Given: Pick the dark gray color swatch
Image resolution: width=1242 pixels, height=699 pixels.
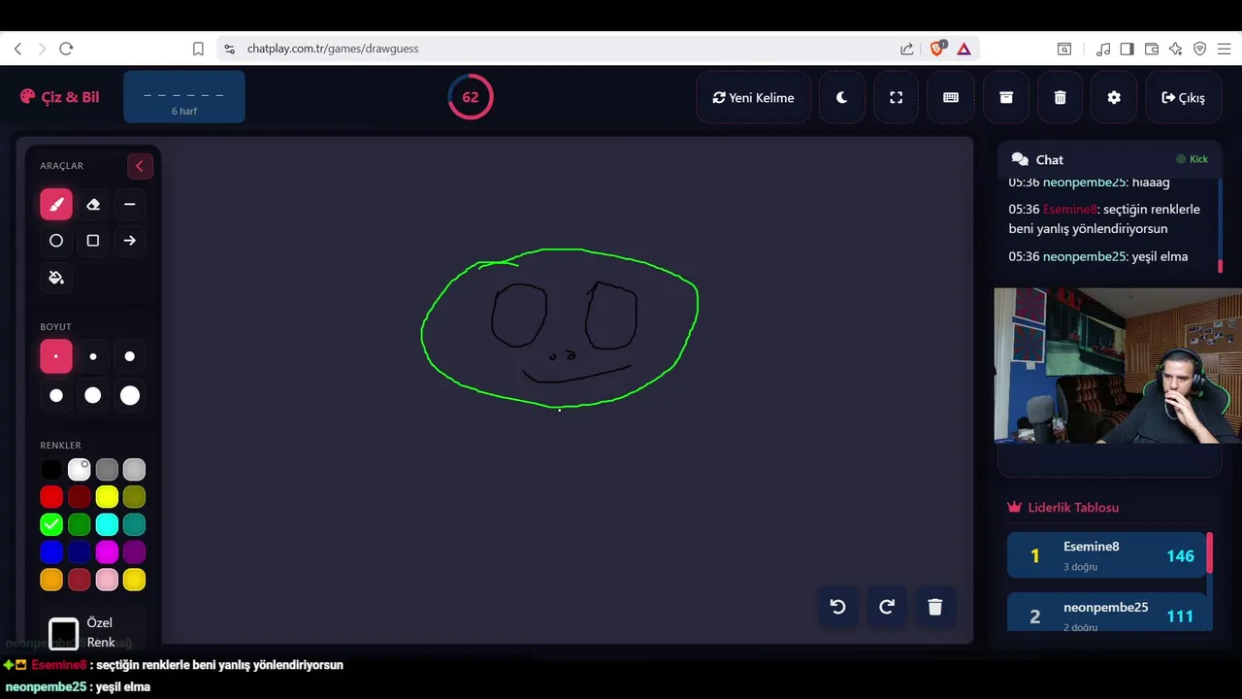Looking at the screenshot, I should click(x=107, y=470).
